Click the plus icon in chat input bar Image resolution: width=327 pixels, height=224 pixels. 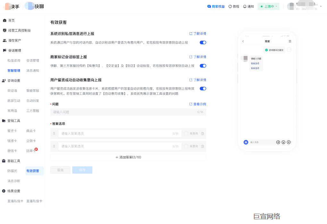point(289,142)
